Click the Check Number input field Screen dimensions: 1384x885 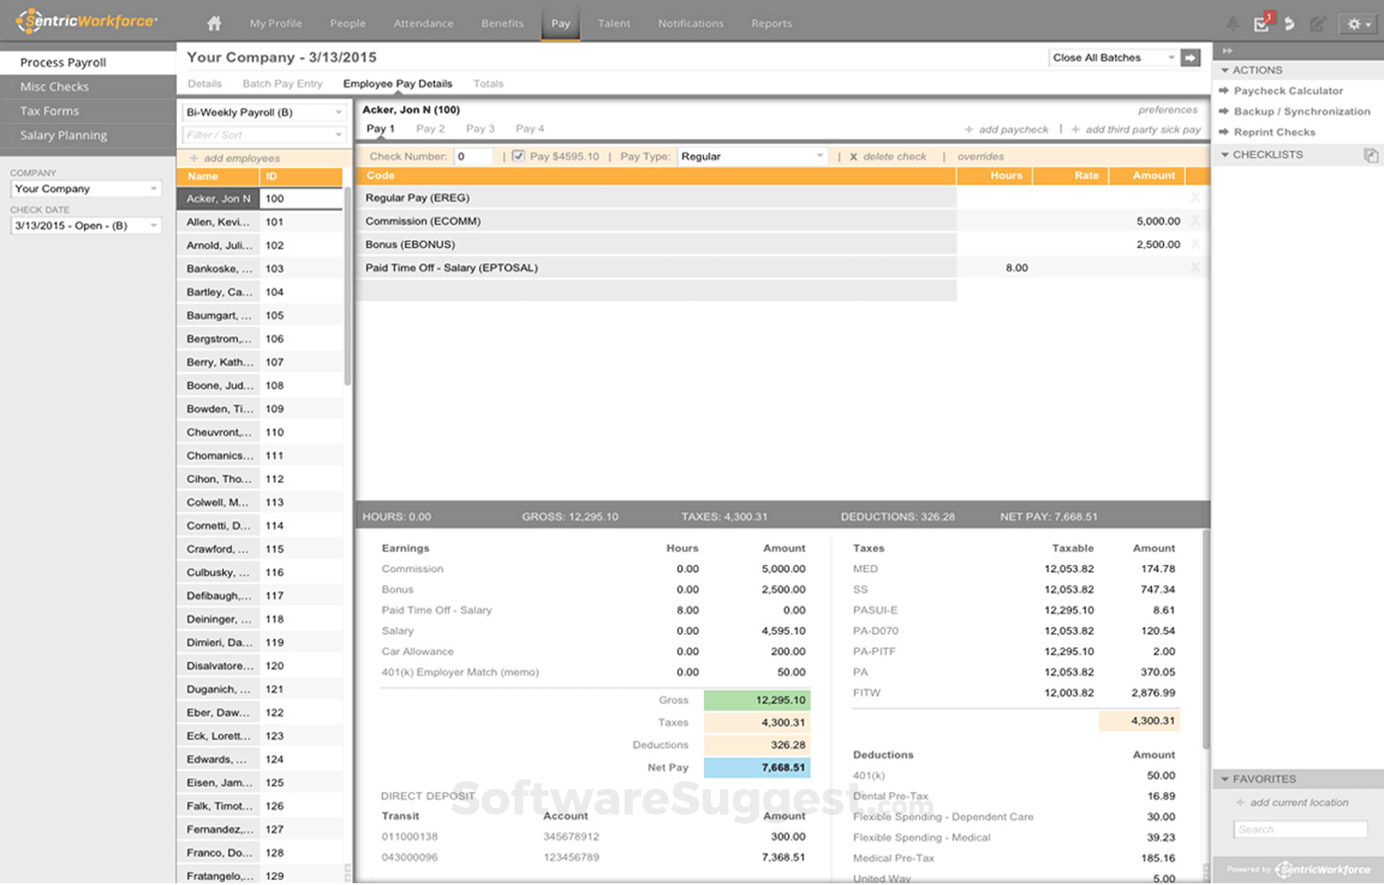click(474, 156)
